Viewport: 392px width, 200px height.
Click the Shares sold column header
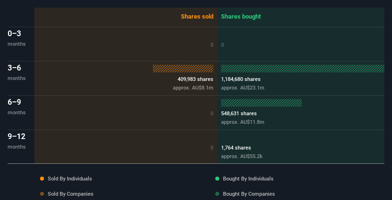(x=197, y=17)
